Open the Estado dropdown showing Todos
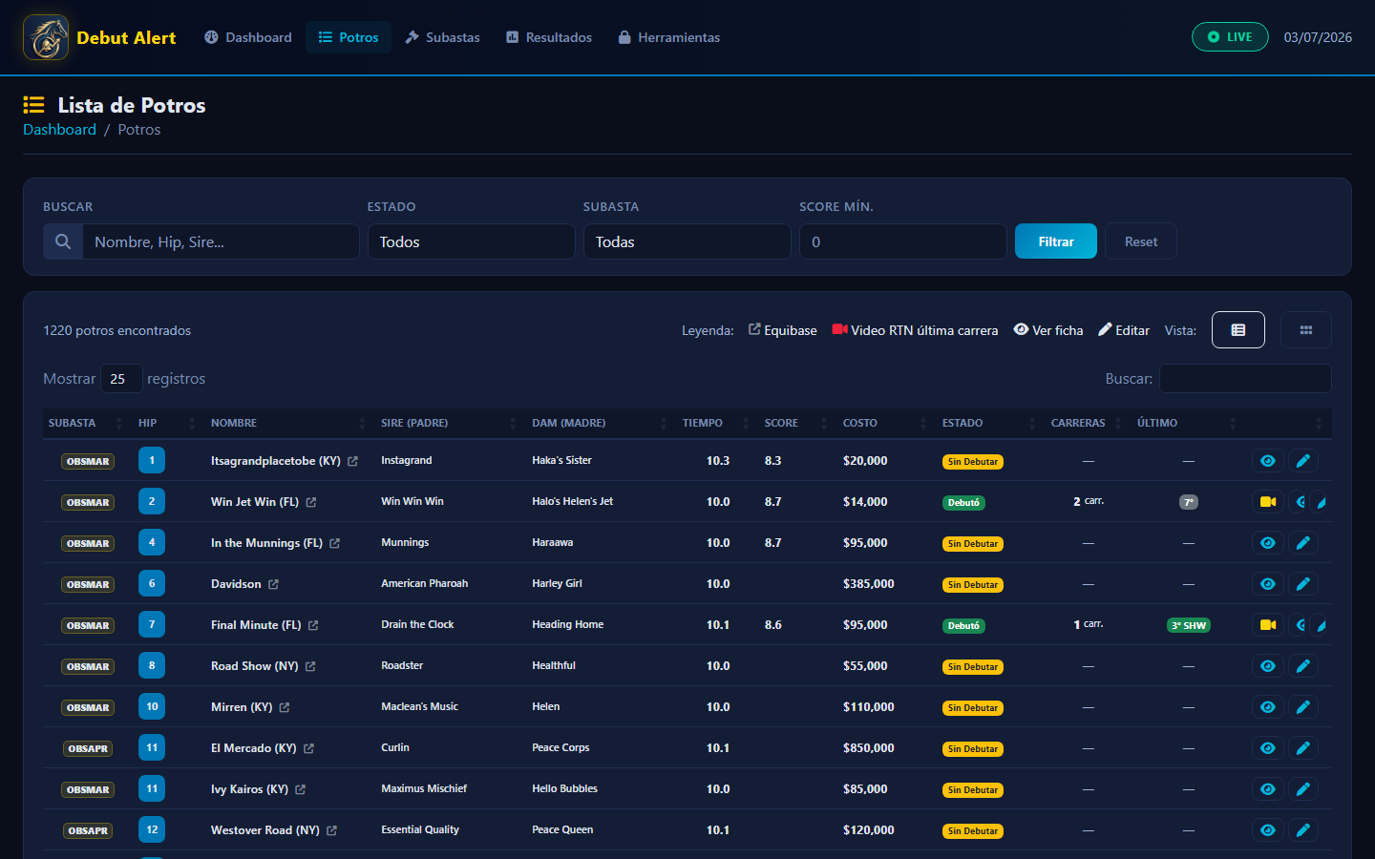Screen dimensions: 1375x859 click(x=472, y=241)
